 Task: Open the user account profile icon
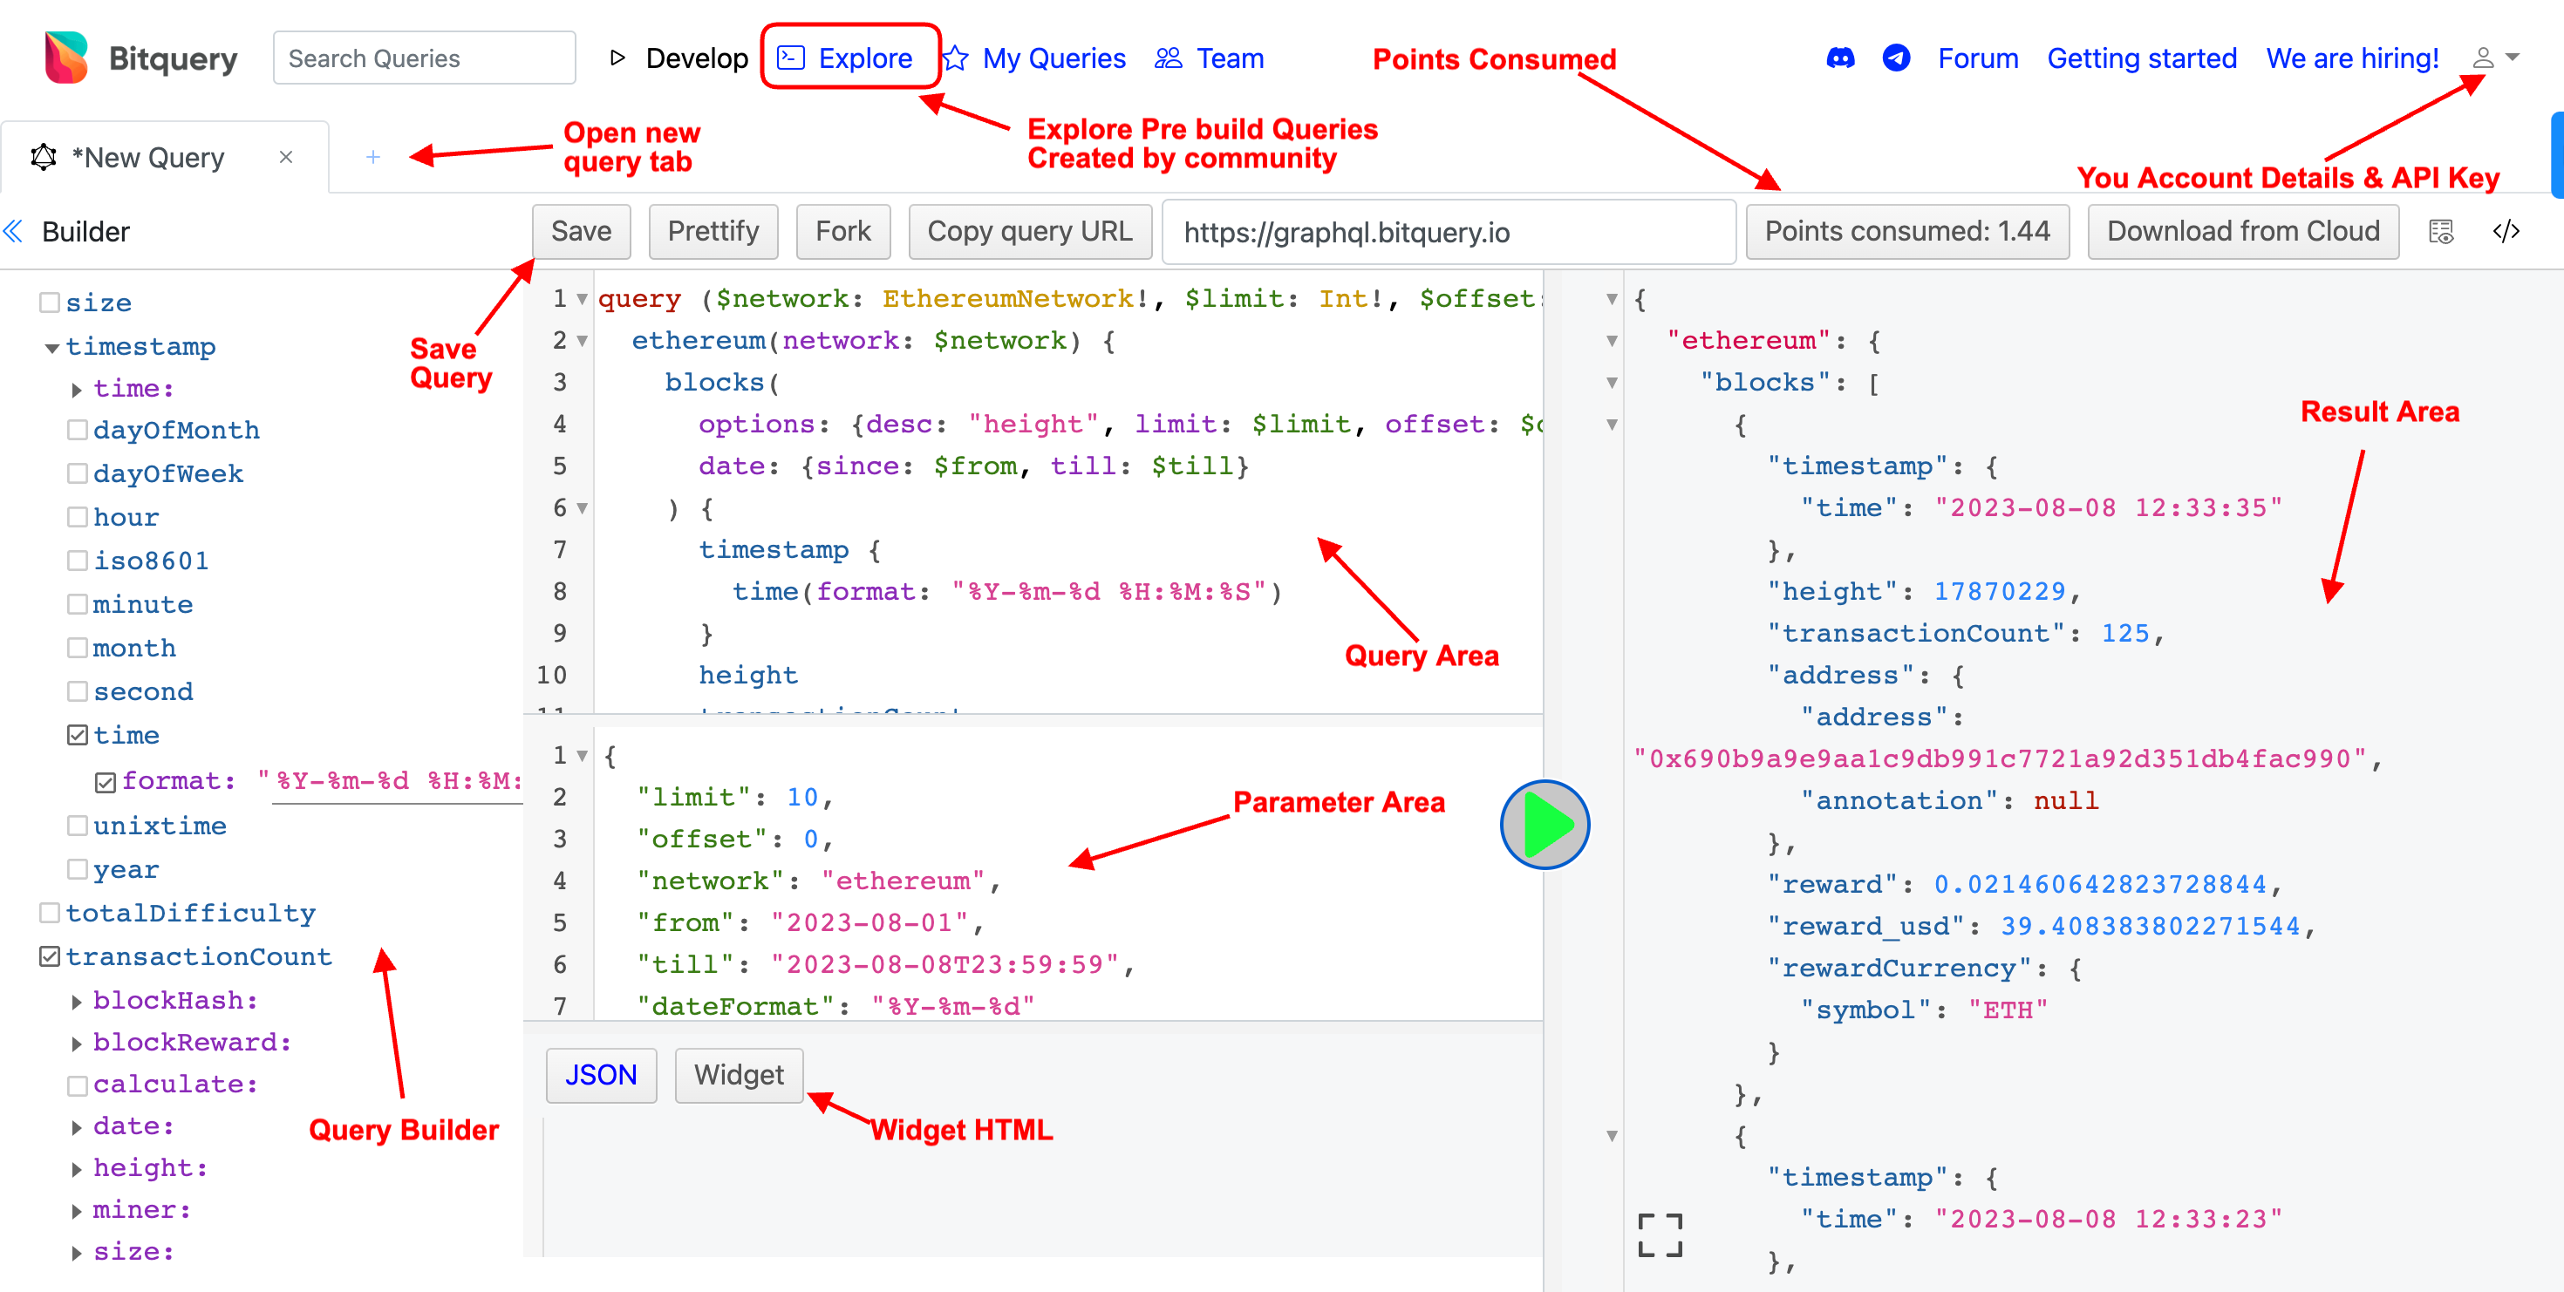pos(2482,58)
